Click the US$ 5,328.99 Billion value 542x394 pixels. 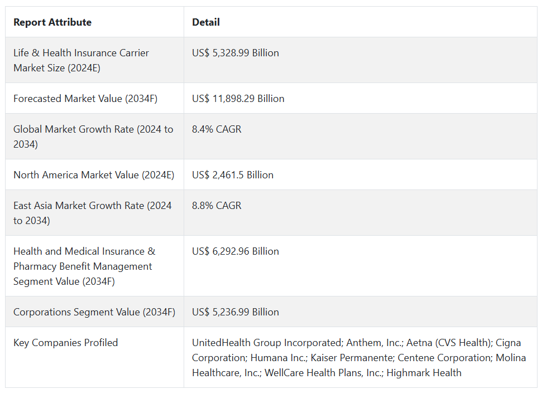(x=236, y=53)
